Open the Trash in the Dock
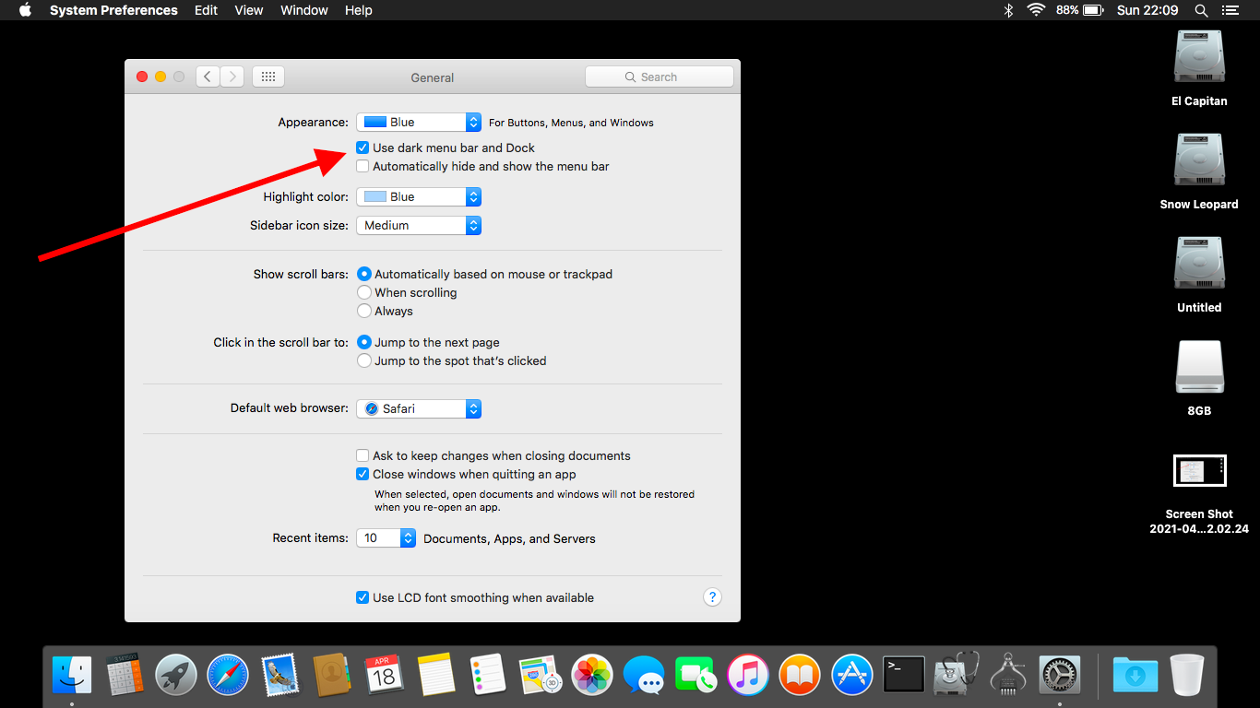Viewport: 1260px width, 708px height. click(x=1187, y=675)
